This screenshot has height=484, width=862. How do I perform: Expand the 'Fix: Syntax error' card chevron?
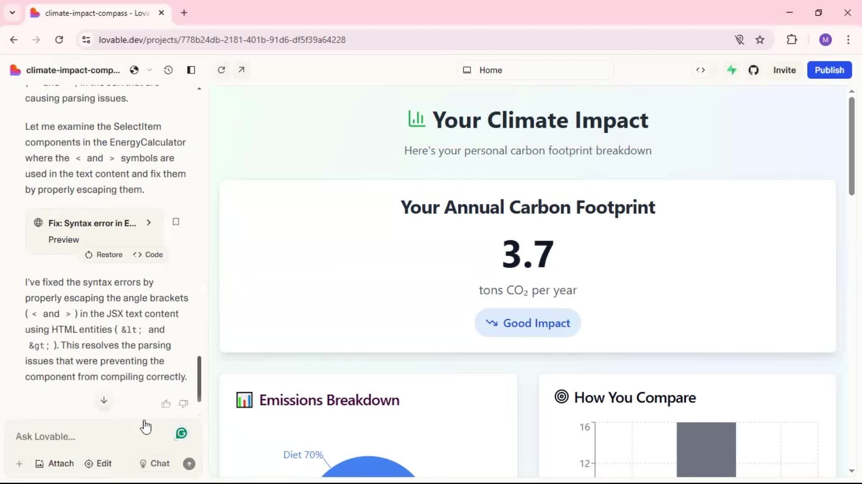pos(149,223)
